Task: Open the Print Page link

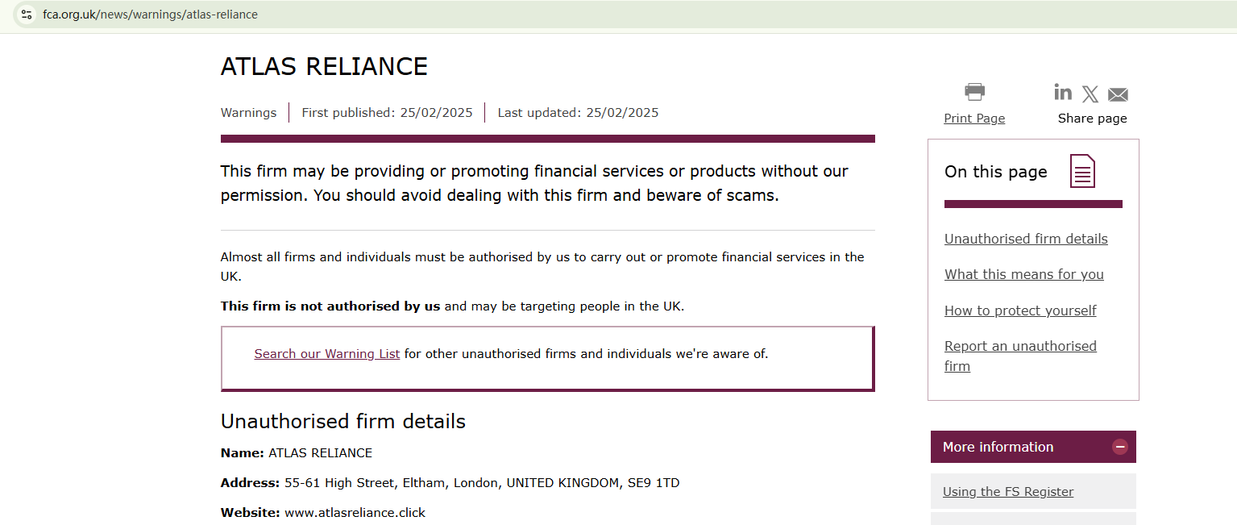Action: tap(974, 119)
